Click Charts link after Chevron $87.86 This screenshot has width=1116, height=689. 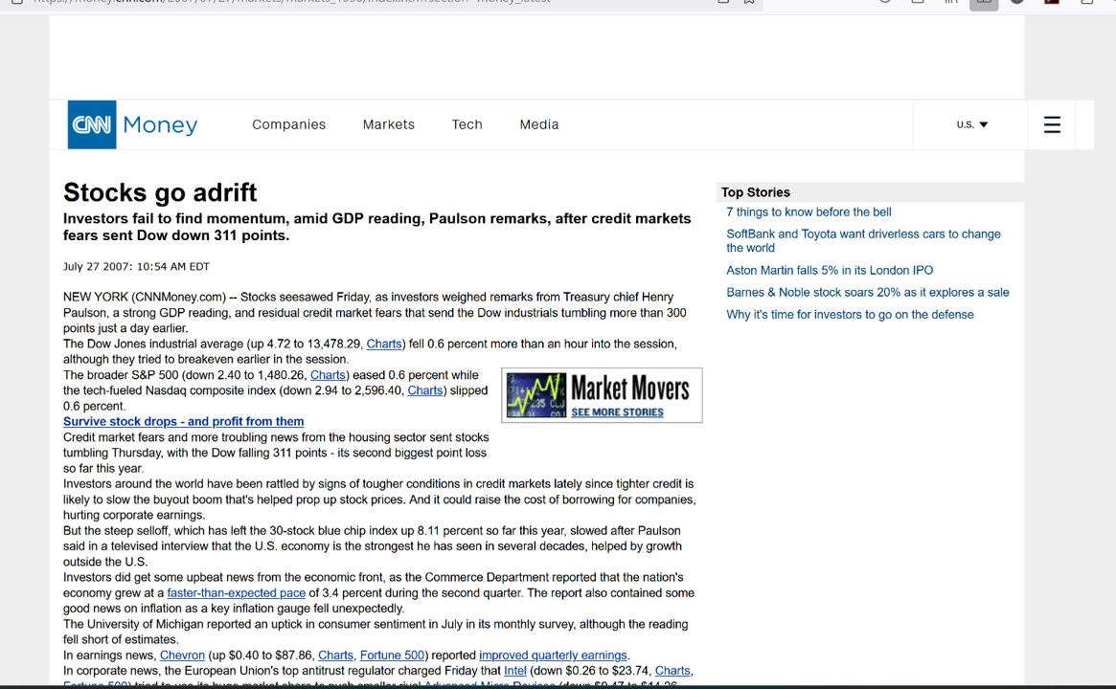pyautogui.click(x=336, y=656)
